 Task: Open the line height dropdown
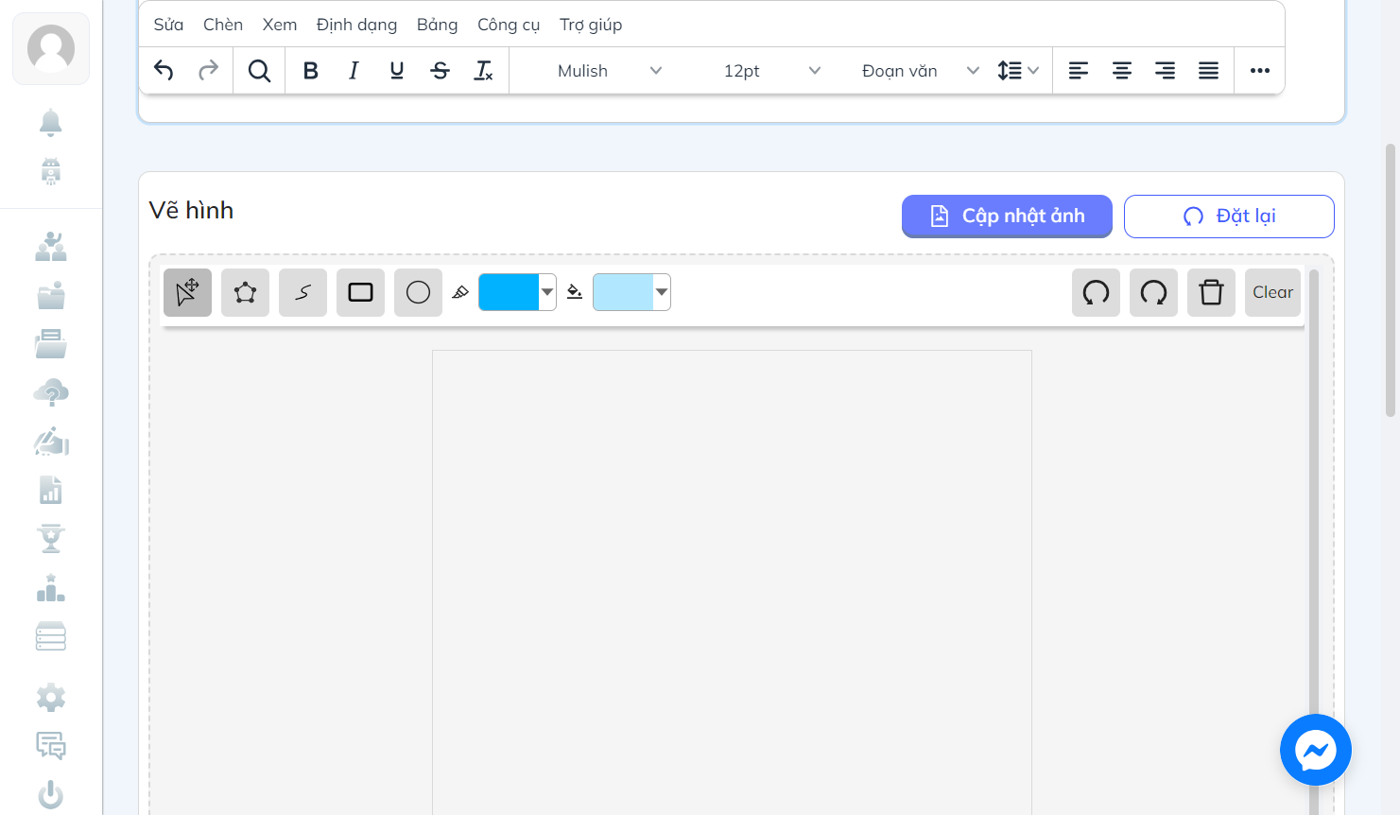pos(1019,70)
